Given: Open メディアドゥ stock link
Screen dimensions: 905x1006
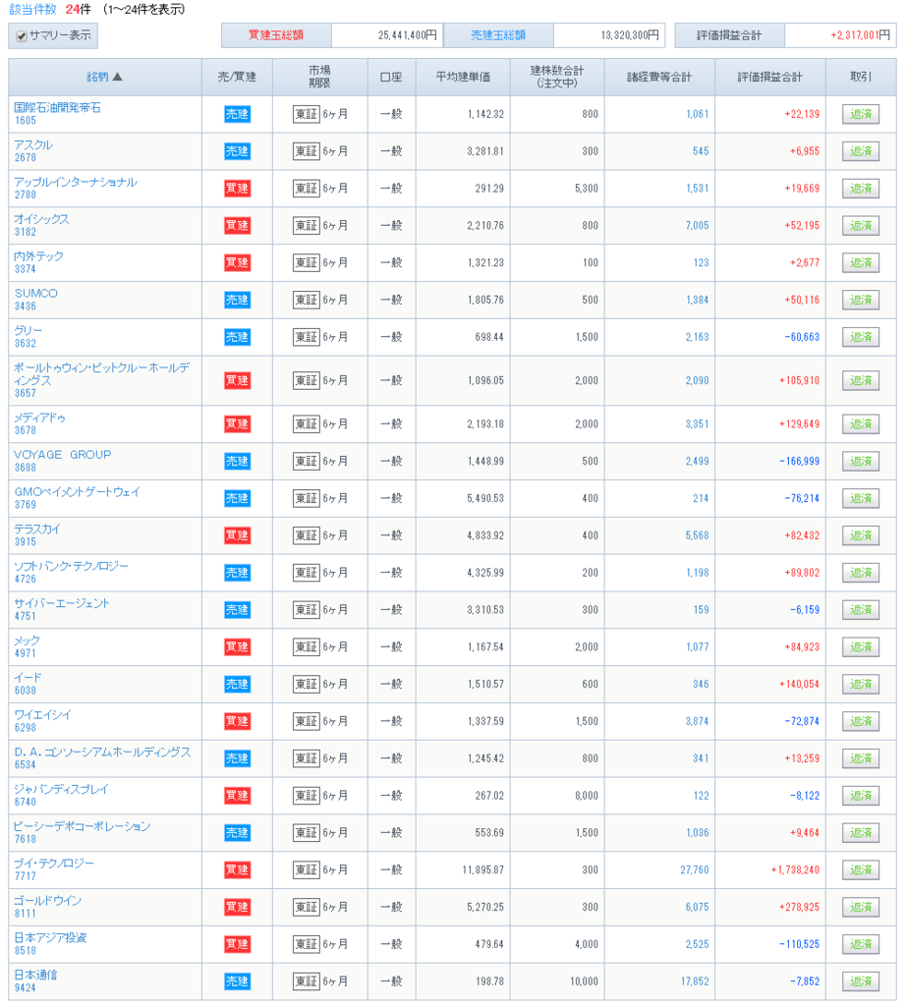Looking at the screenshot, I should [39, 418].
